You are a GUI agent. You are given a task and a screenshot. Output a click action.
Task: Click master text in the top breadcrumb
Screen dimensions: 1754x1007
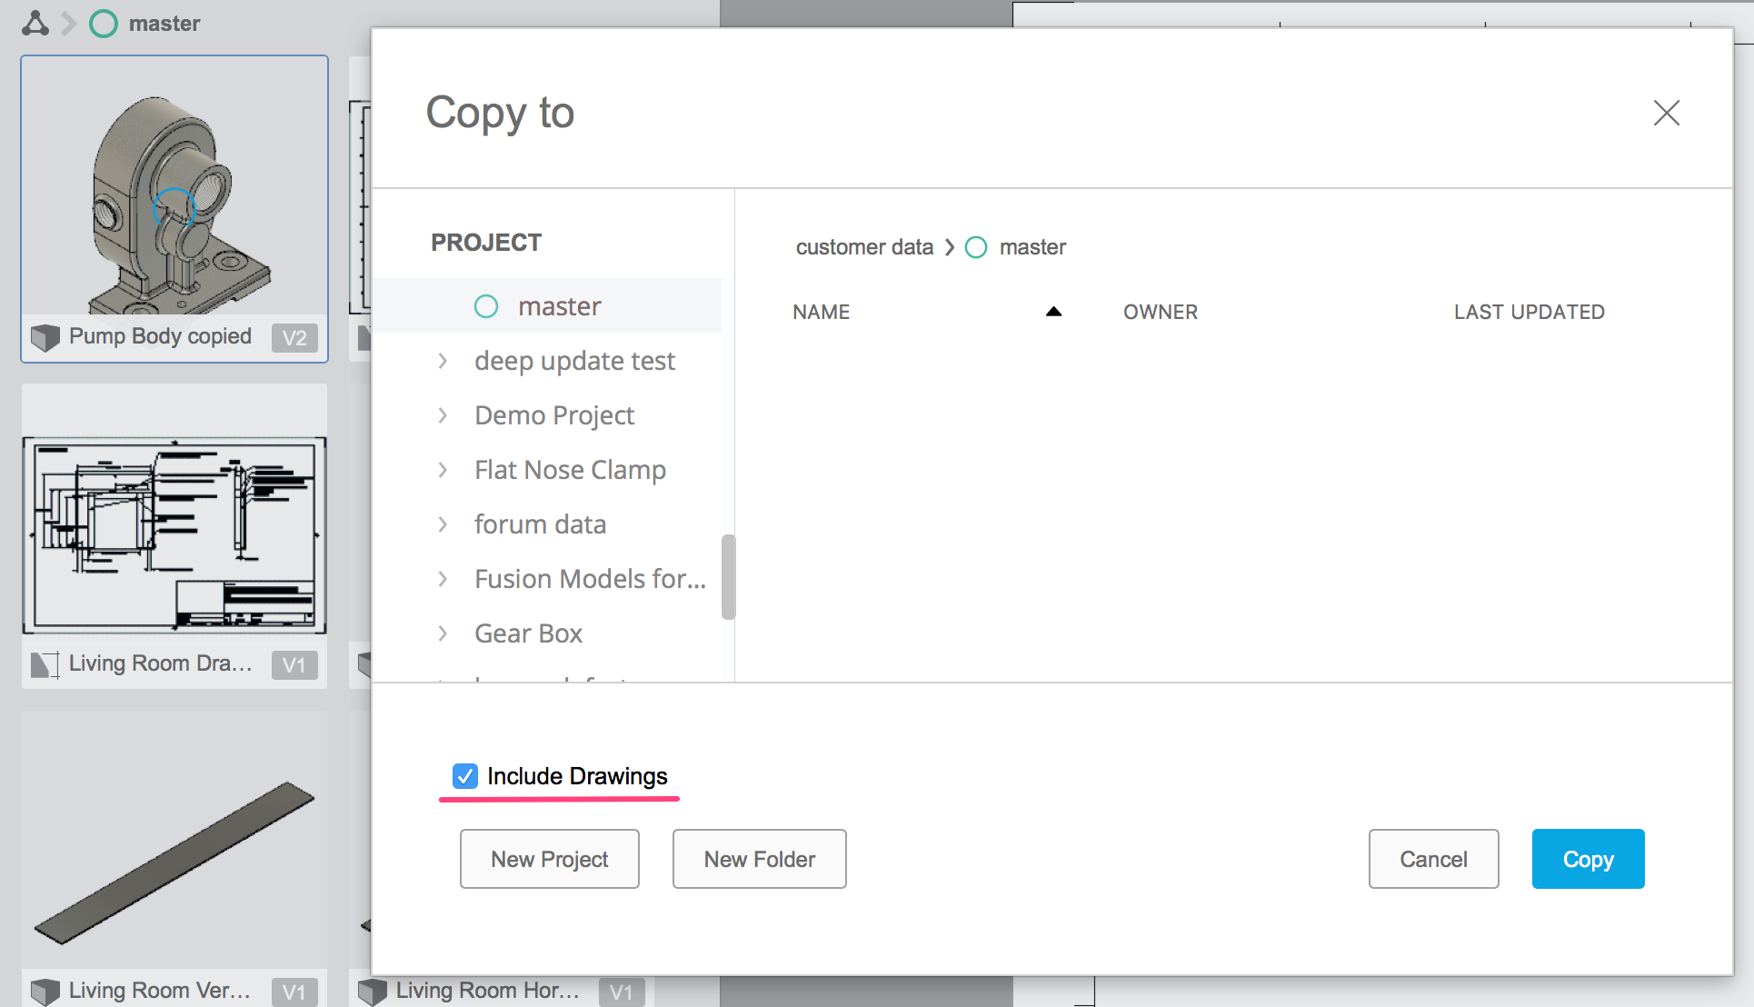point(164,24)
